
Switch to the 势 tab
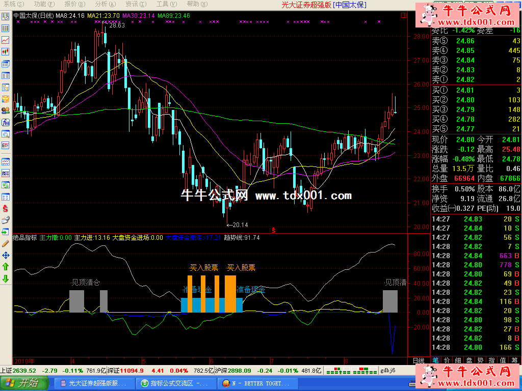tap(481, 360)
